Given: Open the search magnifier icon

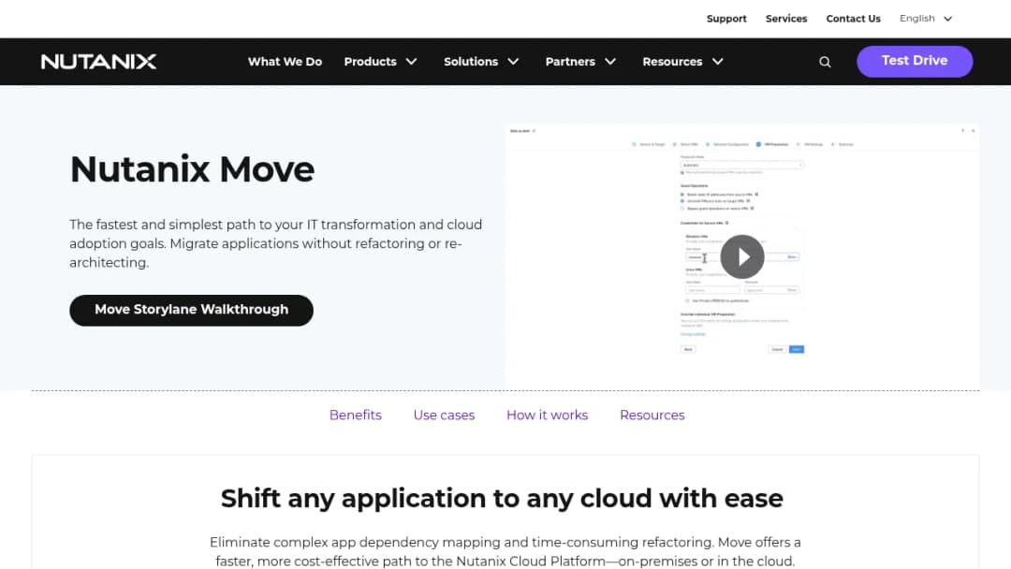Looking at the screenshot, I should pos(825,62).
